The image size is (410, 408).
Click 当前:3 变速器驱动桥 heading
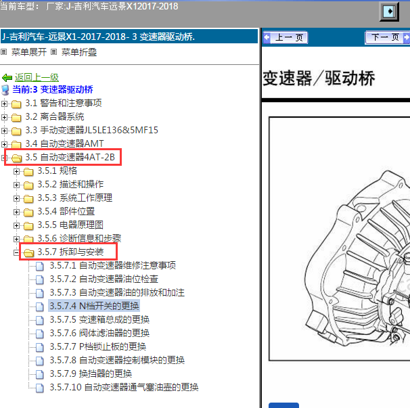point(53,89)
